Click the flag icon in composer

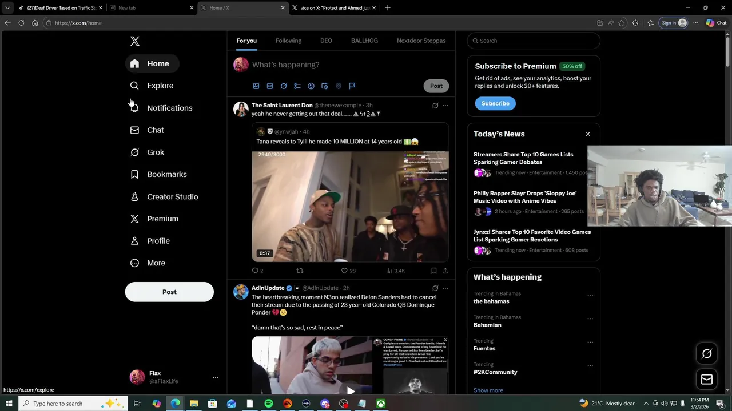(352, 86)
